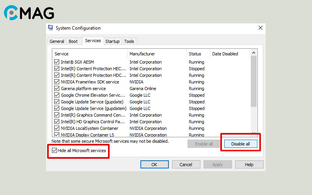Open the Boot tab
Viewport: 312px width, 195px height.
click(x=73, y=41)
